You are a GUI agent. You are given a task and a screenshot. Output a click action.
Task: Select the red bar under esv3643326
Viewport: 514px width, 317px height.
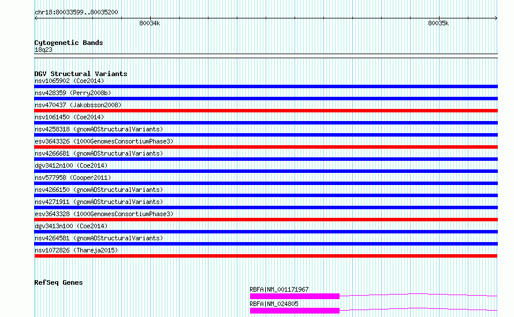[266, 147]
